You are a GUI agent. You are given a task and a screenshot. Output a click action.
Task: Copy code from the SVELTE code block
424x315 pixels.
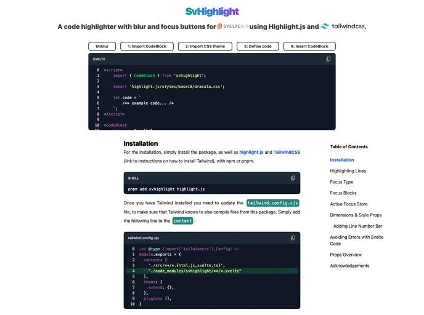(x=328, y=59)
